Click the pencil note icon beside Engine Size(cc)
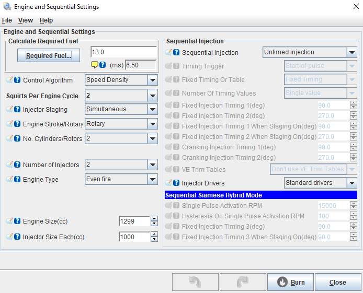 coord(9,221)
